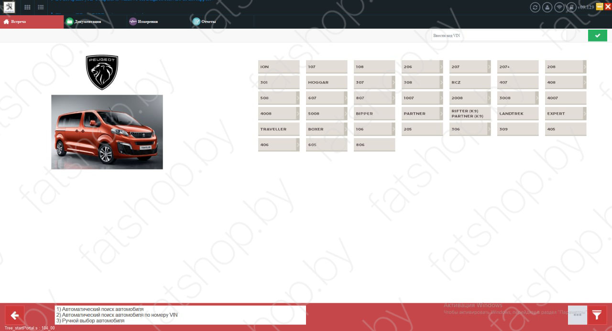Viewport: 612px width, 331px height.
Task: Go back with the left arrow button
Action: pos(14,315)
